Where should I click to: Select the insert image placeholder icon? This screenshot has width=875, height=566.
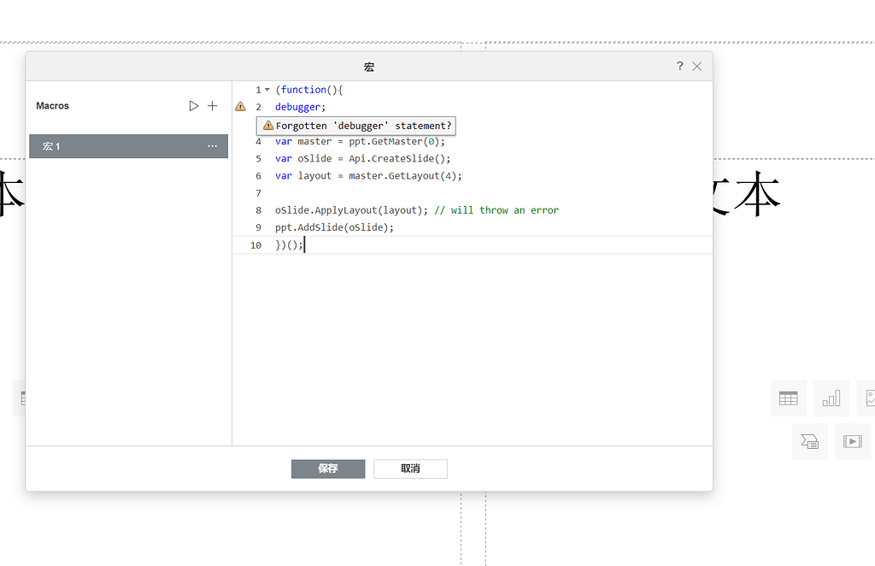pyautogui.click(x=870, y=398)
